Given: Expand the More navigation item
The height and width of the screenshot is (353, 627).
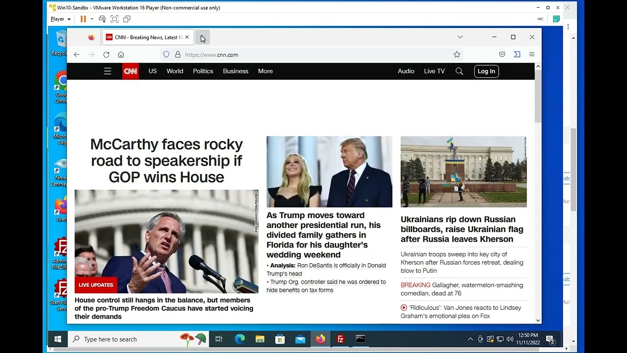Looking at the screenshot, I should (265, 71).
